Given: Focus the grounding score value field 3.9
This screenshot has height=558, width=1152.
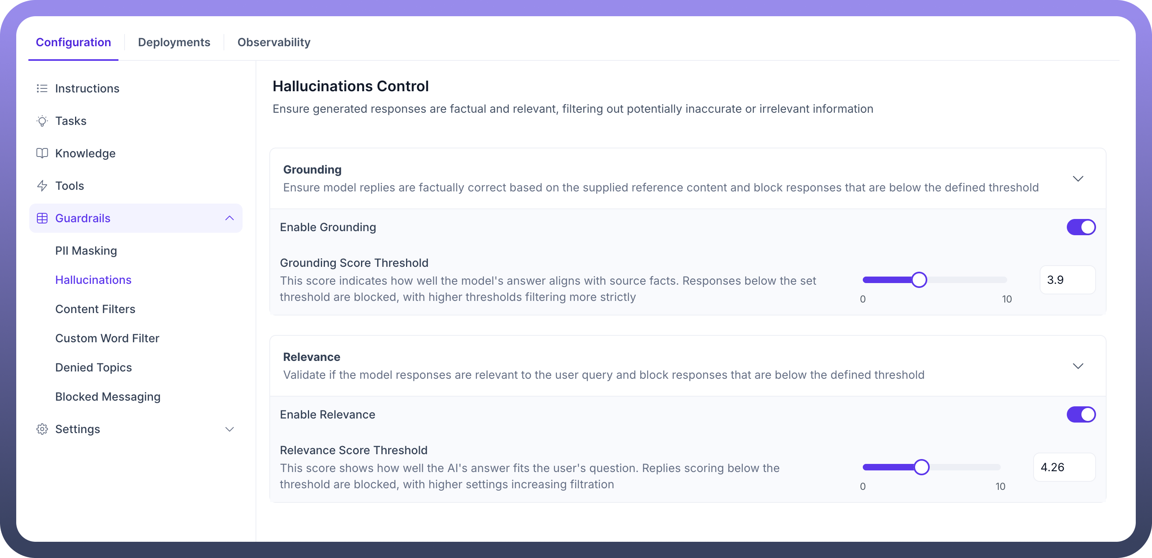Looking at the screenshot, I should pyautogui.click(x=1067, y=280).
